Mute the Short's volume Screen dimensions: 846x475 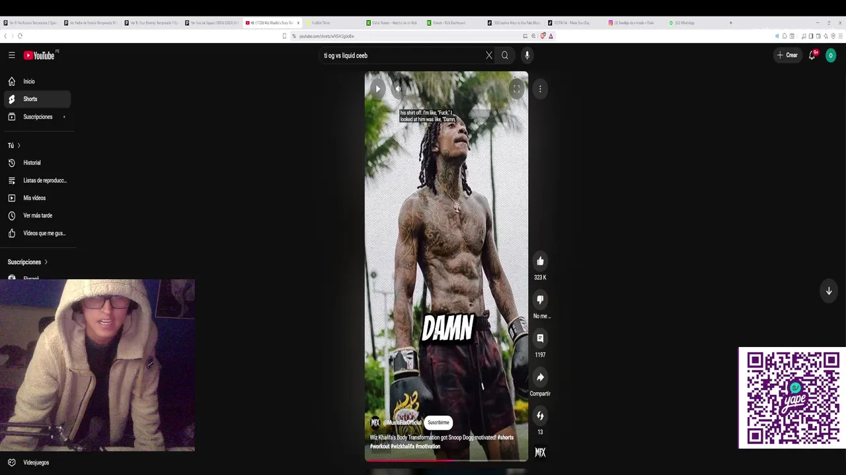coord(399,88)
